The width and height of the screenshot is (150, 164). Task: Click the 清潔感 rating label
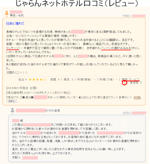pyautogui.click(x=134, y=83)
